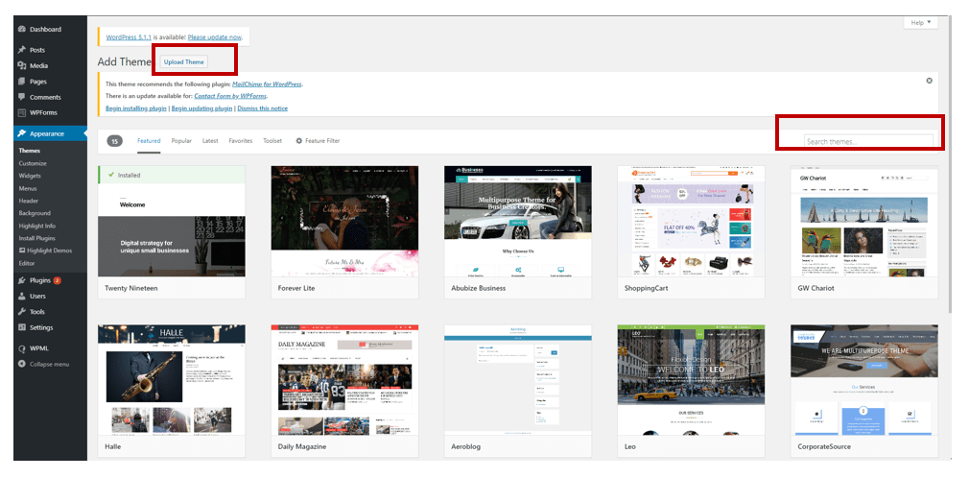Switch to the Popular themes tab
The height and width of the screenshot is (478, 969).
181,141
